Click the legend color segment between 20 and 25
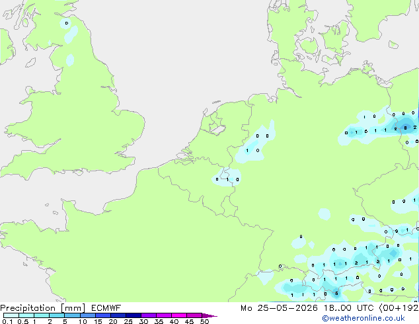Viewport: 419px width, 324px height. [x=118, y=315]
